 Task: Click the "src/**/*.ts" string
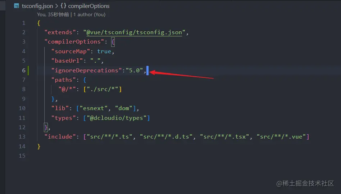[110, 137]
